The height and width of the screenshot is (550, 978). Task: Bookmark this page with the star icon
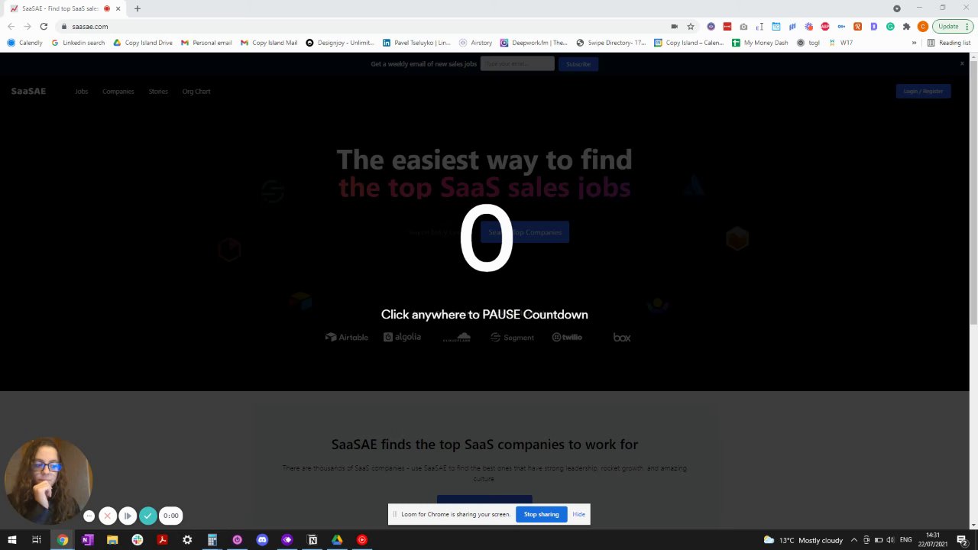click(x=691, y=26)
